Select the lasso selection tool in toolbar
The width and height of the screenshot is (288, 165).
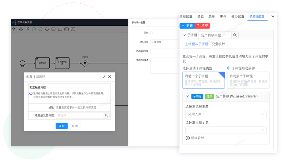(14, 29)
